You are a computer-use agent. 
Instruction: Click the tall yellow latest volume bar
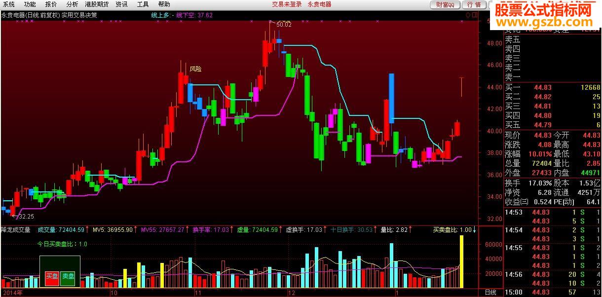462,261
